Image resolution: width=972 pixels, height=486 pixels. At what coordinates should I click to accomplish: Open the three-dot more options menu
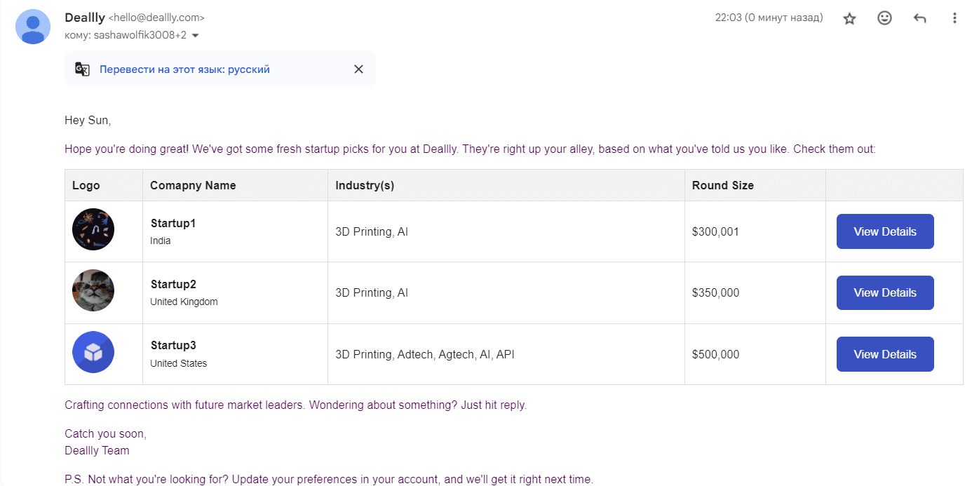pos(954,18)
